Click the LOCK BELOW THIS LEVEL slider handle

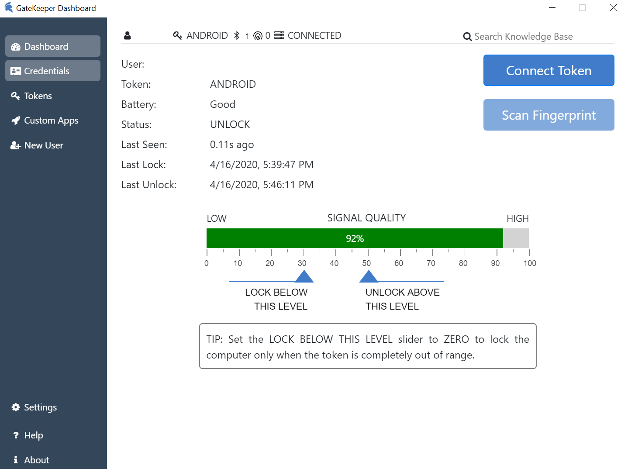click(x=304, y=277)
